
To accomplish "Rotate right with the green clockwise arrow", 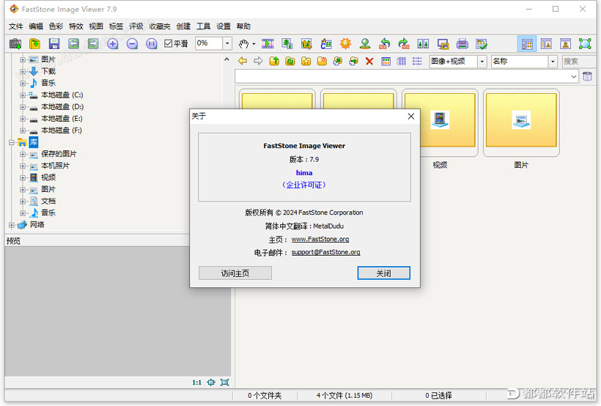I will coord(404,44).
